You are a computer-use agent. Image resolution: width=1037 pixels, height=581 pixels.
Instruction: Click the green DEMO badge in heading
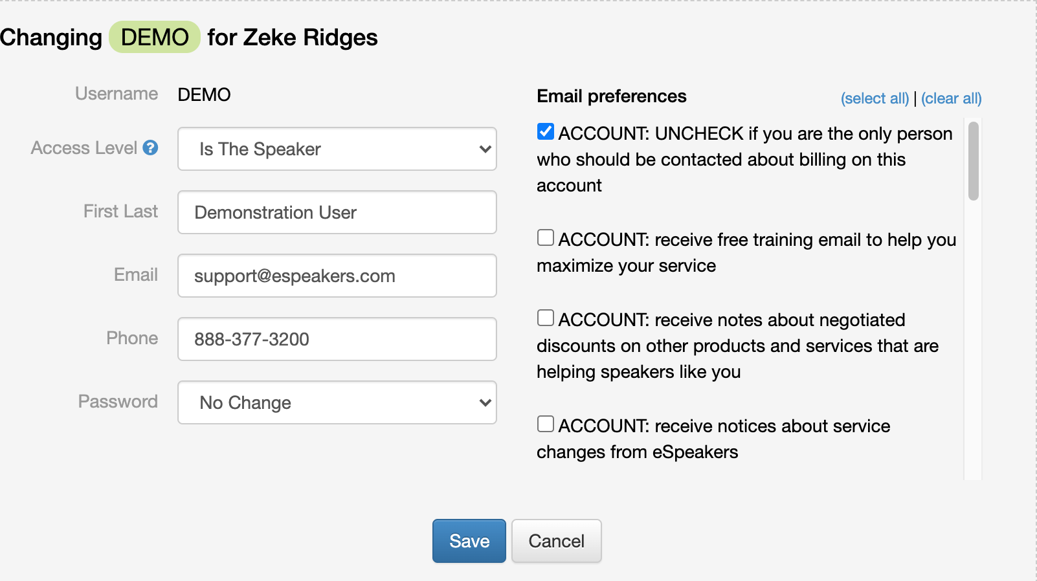[x=155, y=38]
